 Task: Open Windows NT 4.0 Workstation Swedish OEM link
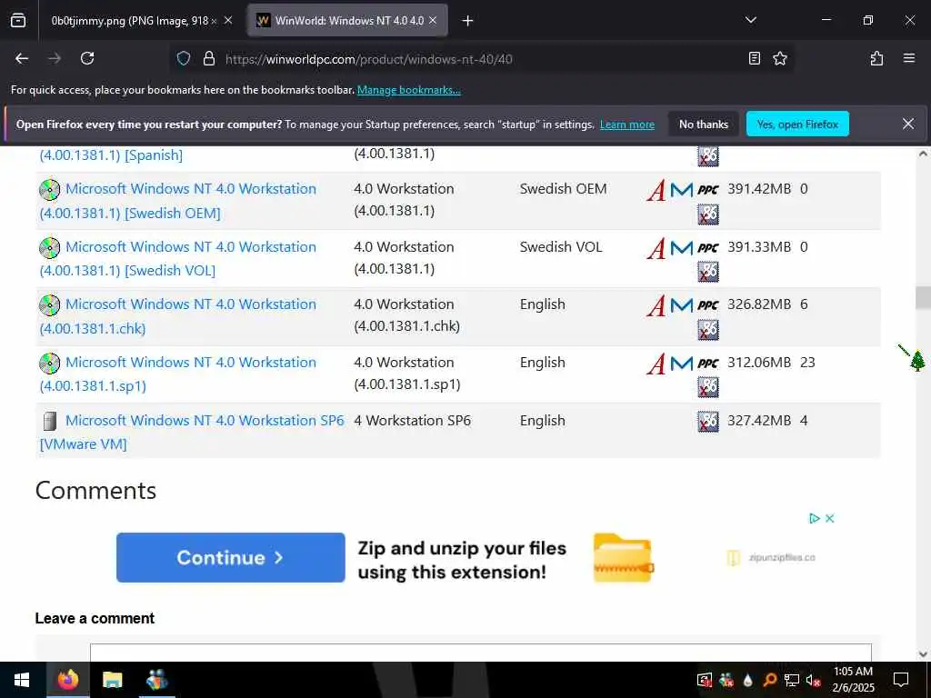[x=178, y=201]
